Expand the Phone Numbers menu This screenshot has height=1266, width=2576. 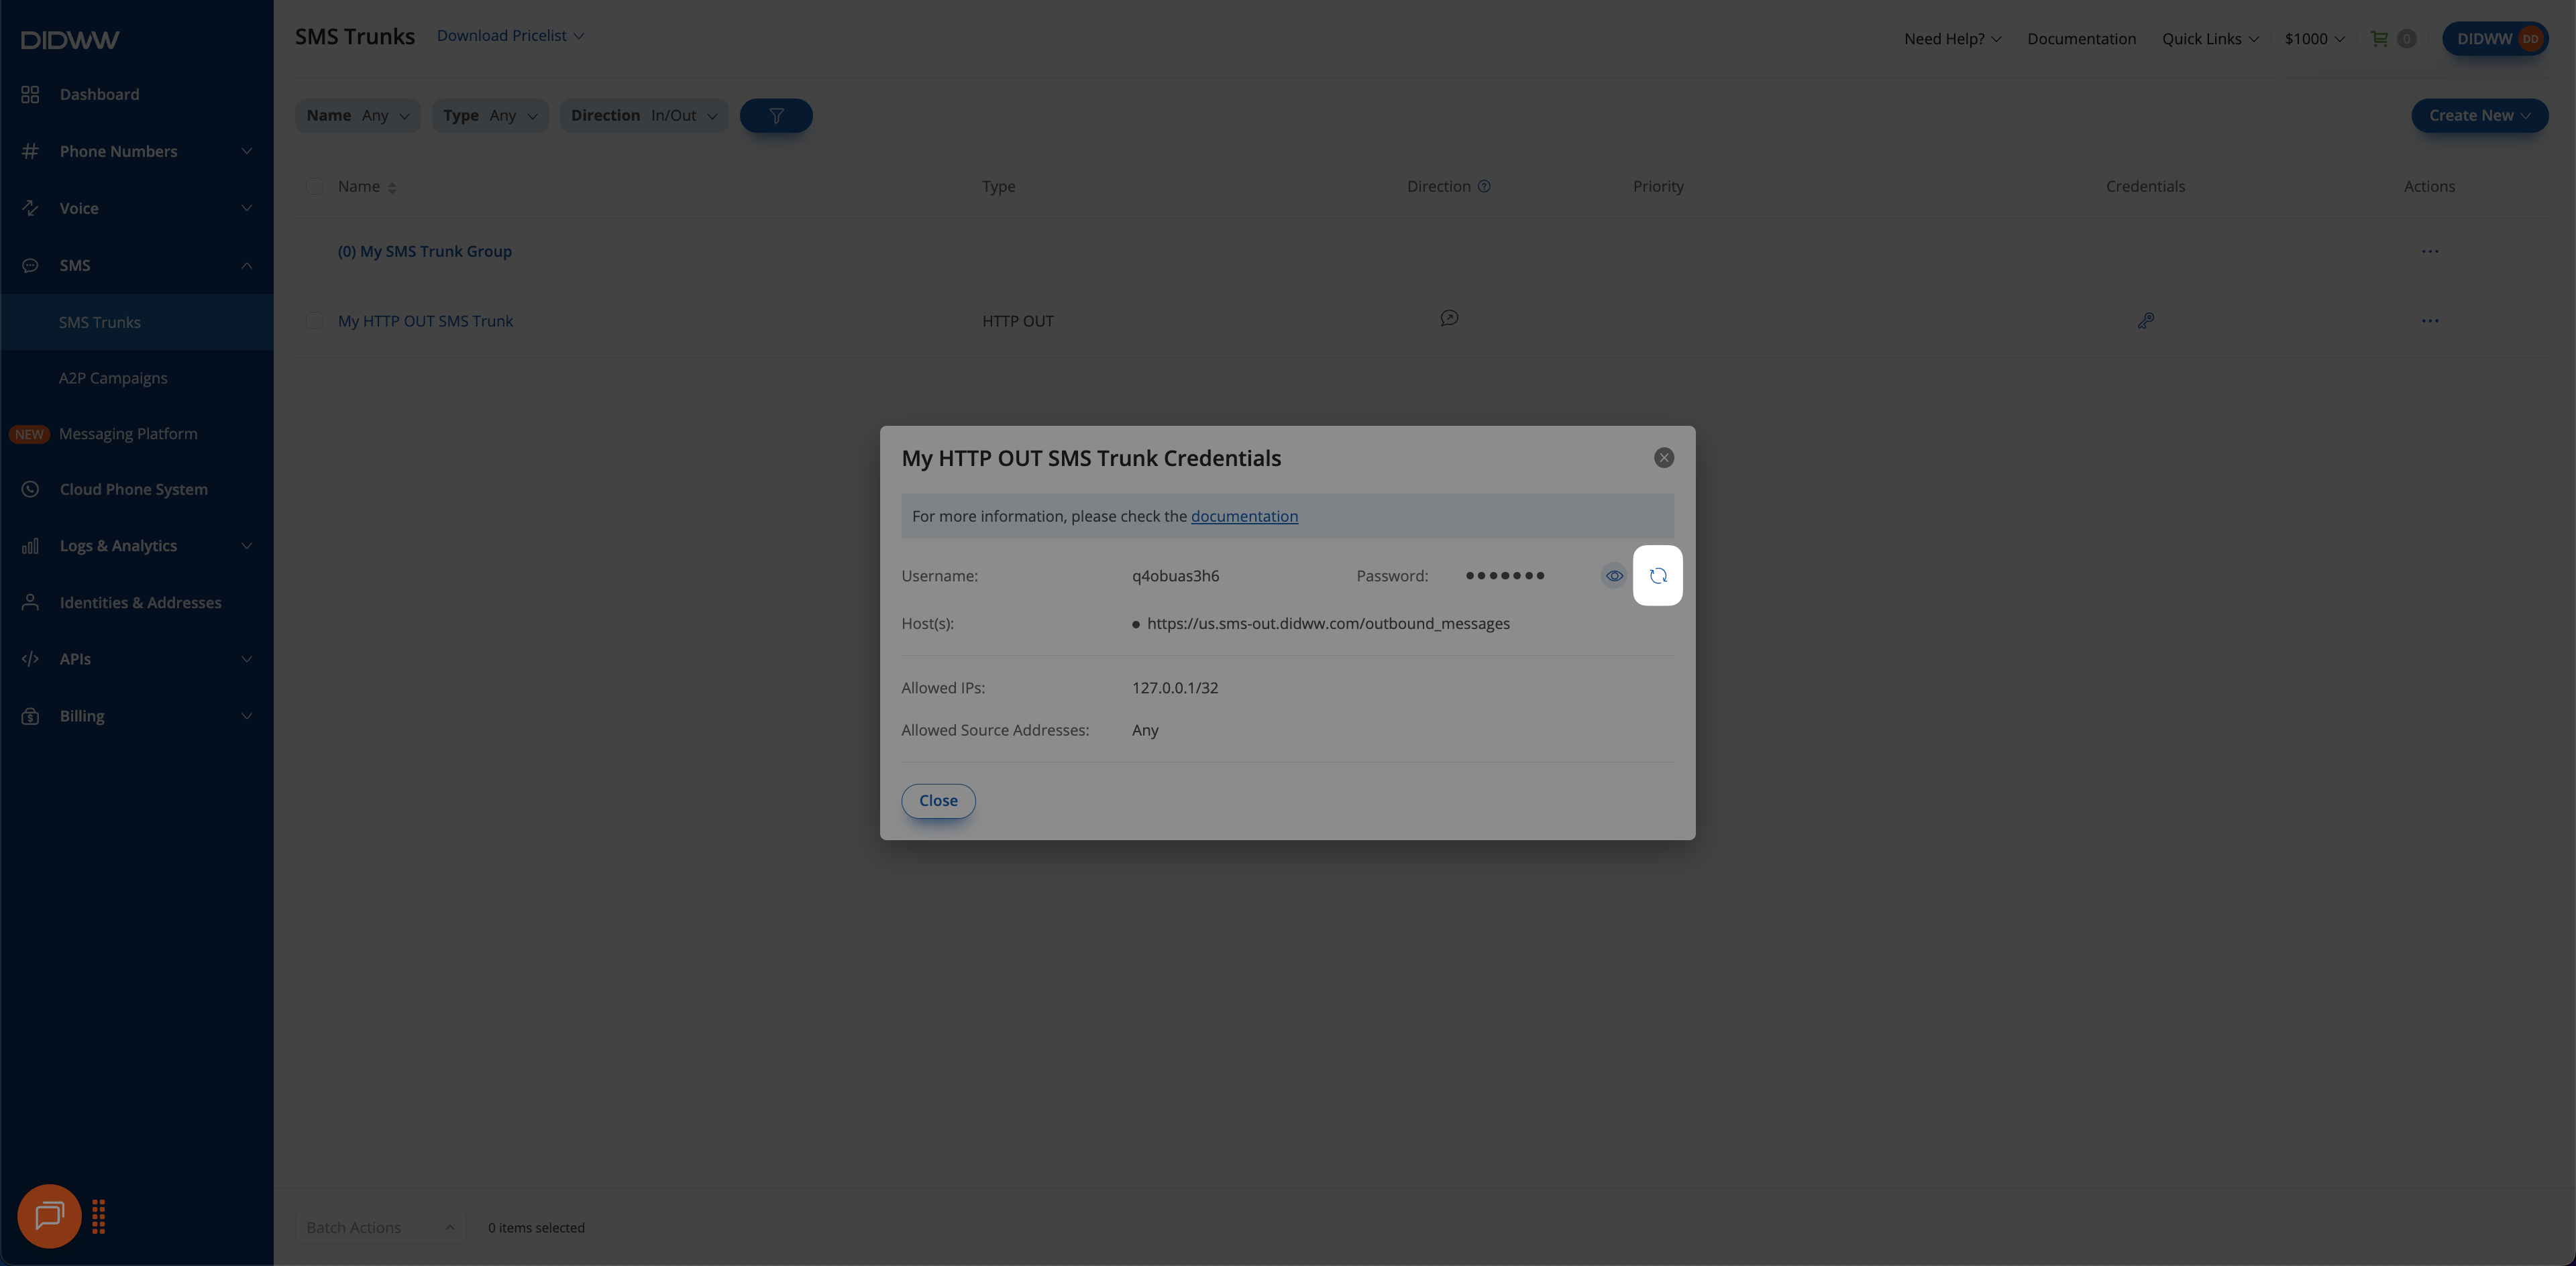pos(137,151)
